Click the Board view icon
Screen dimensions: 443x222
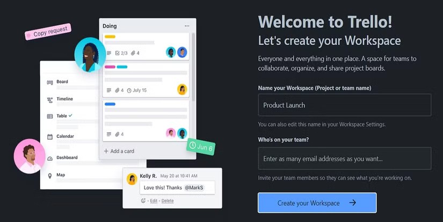pyautogui.click(x=50, y=82)
